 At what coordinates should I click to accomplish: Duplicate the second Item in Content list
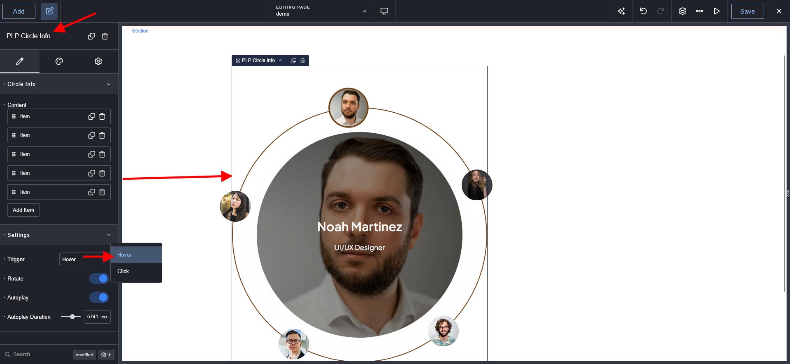(x=92, y=135)
